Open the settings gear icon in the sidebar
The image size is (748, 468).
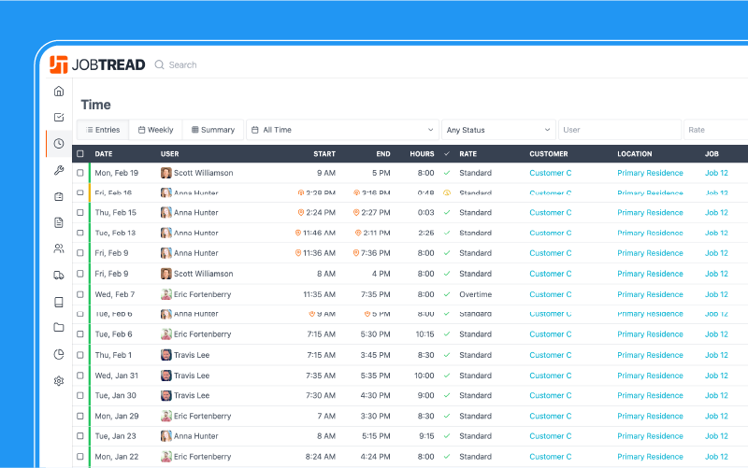[x=59, y=380]
